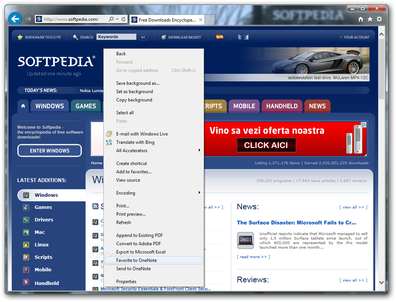396x302 pixels.
Task: Click the Linux icon in Latest Additions
Action: pyautogui.click(x=26, y=245)
